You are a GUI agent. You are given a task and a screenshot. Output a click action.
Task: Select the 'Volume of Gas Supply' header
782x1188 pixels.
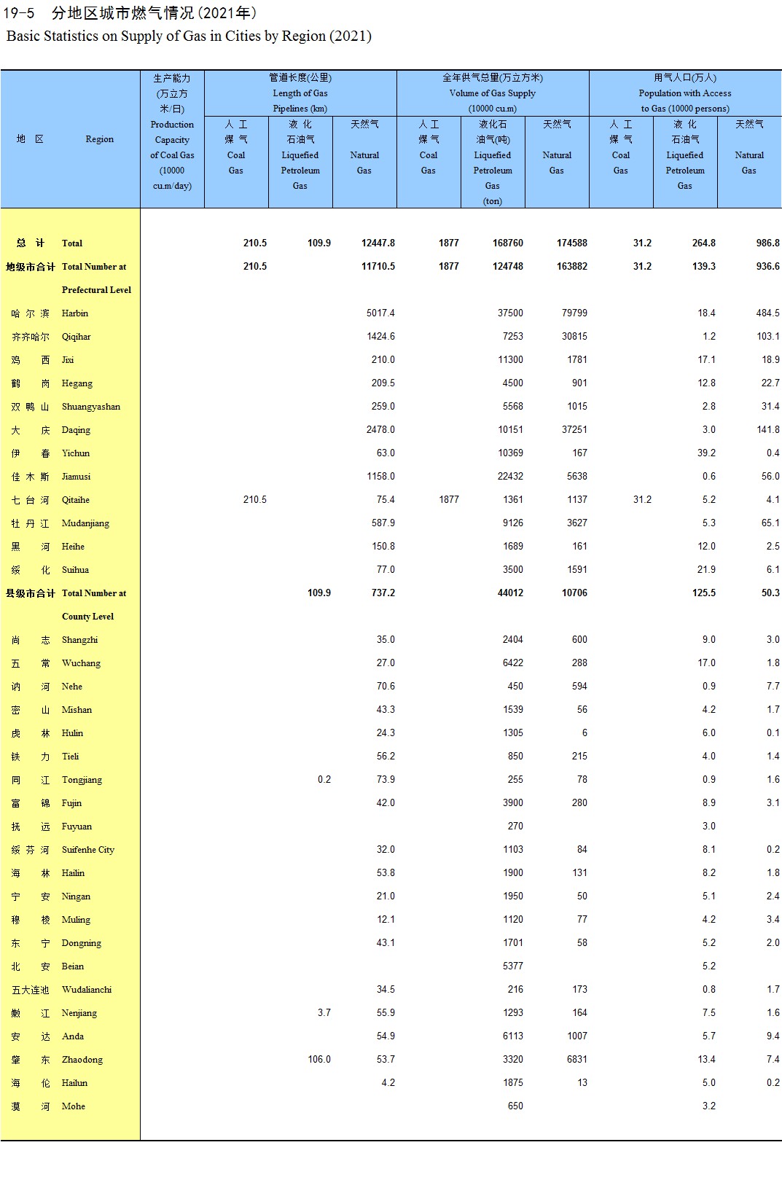[x=493, y=93]
